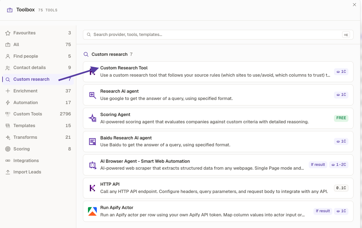
Task: Click the Find people person icon
Action: (x=8, y=56)
